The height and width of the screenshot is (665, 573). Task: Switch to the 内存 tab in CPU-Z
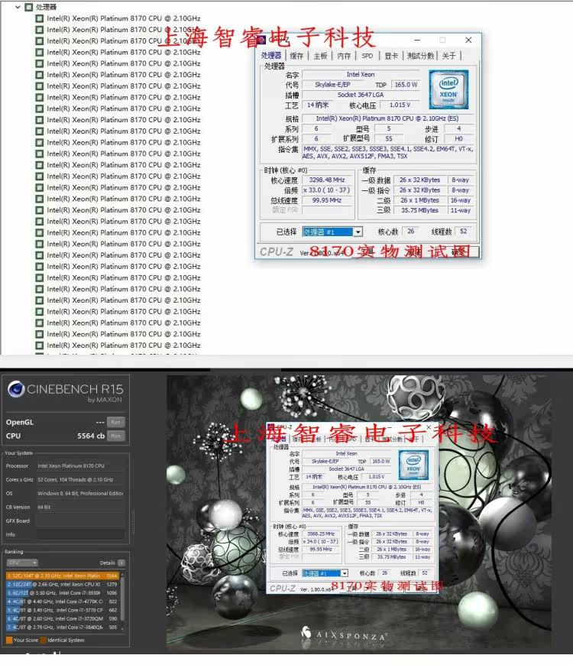344,56
